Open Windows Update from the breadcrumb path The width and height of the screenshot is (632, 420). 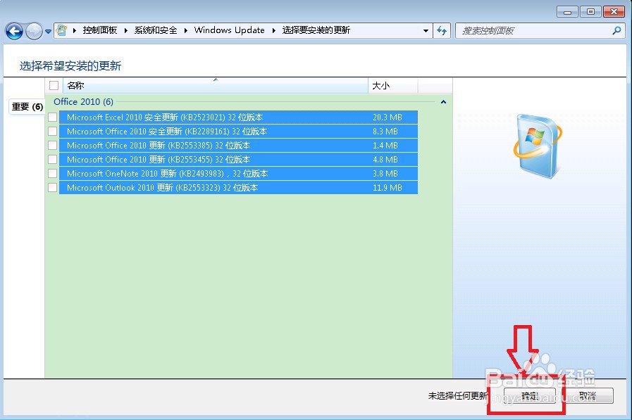point(229,30)
